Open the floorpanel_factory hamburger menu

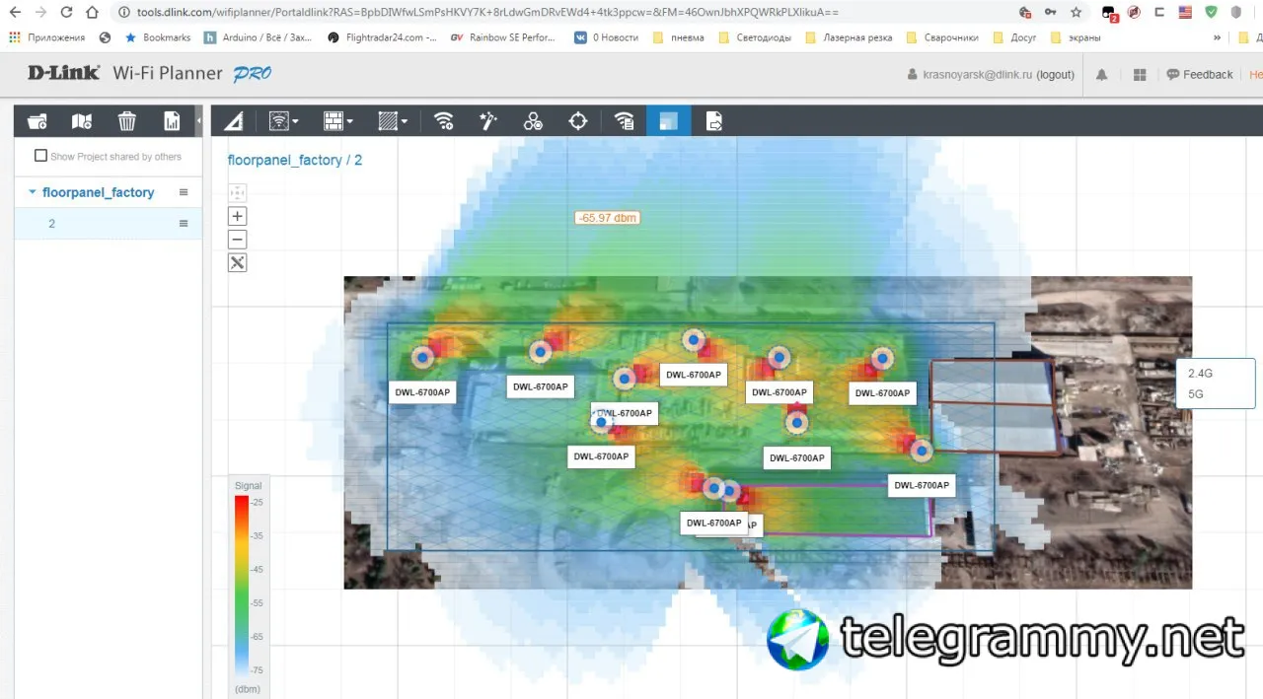coord(183,192)
